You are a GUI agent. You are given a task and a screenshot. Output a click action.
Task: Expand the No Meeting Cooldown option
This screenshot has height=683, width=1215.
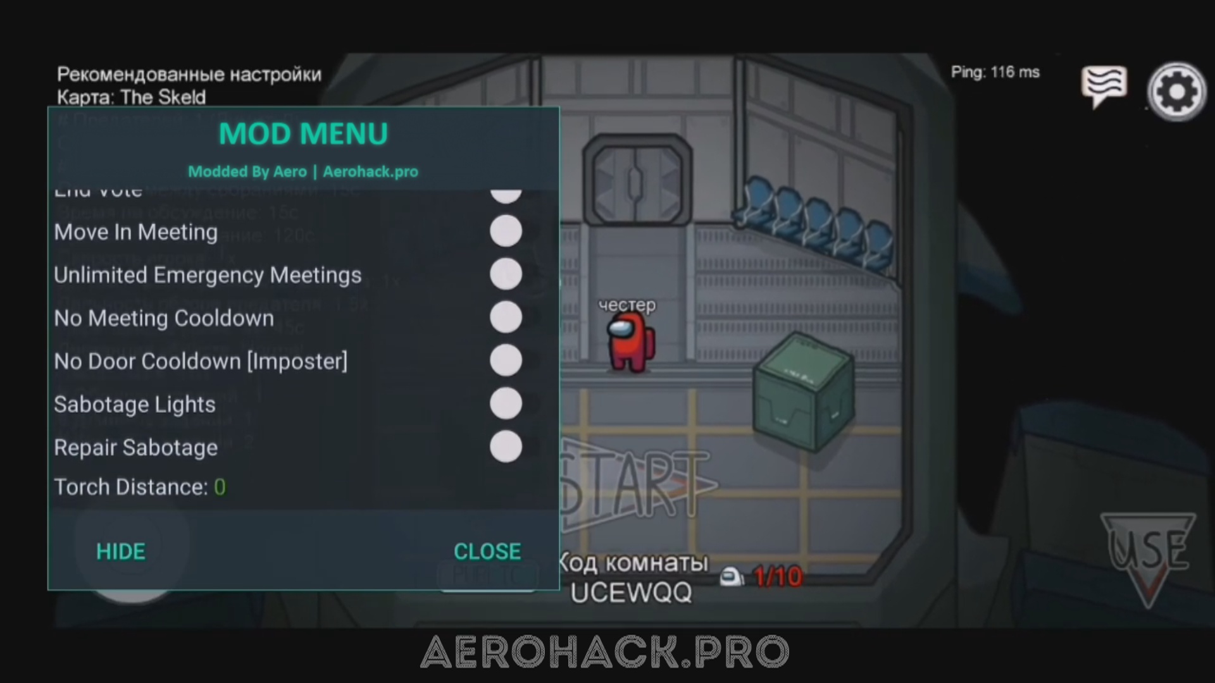point(505,317)
